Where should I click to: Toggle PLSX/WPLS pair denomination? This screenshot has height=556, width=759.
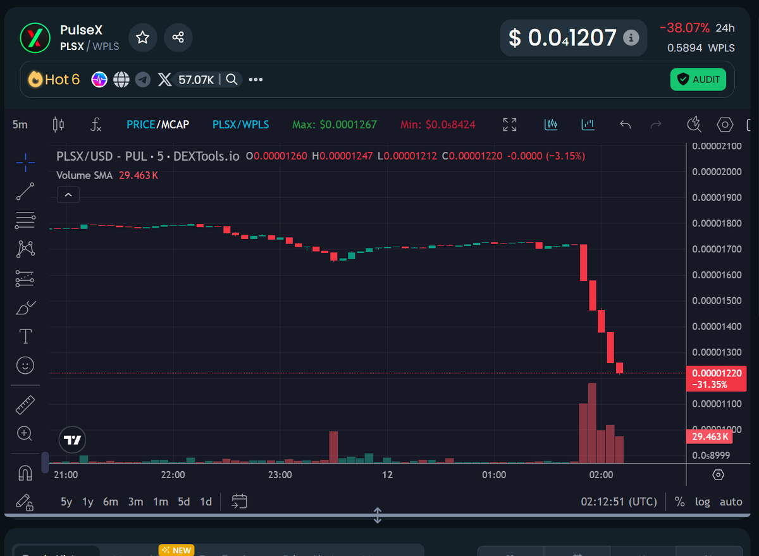coord(240,125)
